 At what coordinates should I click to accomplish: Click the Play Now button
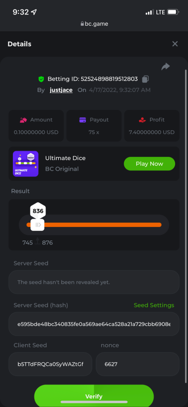click(x=149, y=164)
